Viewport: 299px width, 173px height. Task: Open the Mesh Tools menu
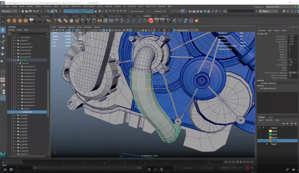pyautogui.click(x=76, y=6)
